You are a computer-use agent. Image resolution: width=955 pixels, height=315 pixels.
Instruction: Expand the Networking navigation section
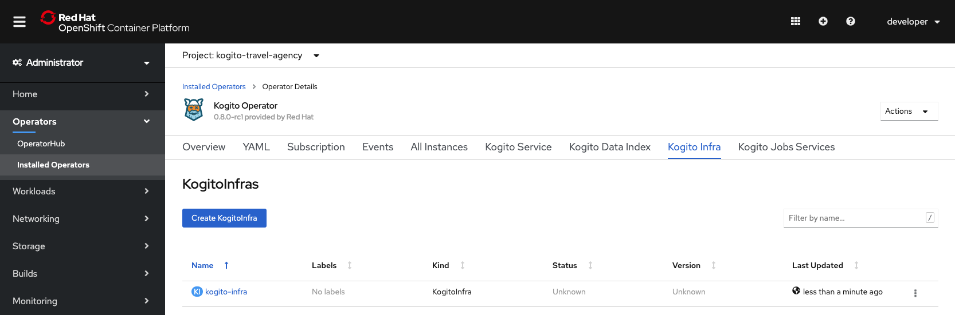[x=82, y=218]
